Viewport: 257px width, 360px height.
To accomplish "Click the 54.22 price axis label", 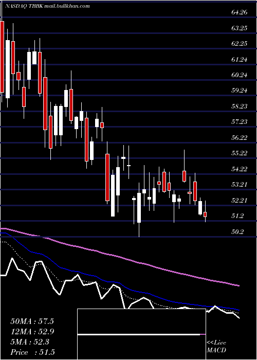I will click(x=240, y=169).
